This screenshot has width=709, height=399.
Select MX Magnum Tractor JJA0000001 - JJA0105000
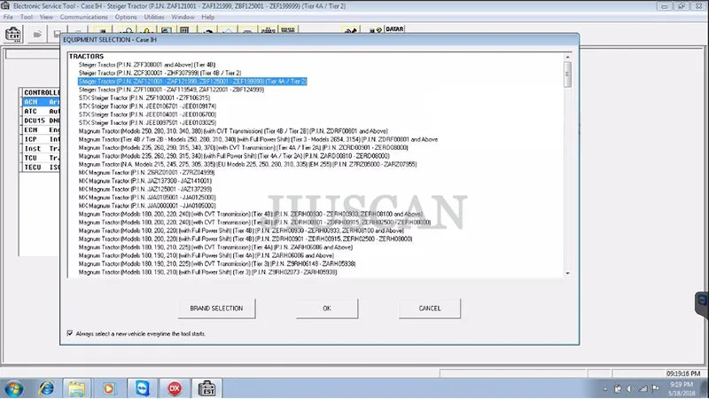coord(147,206)
